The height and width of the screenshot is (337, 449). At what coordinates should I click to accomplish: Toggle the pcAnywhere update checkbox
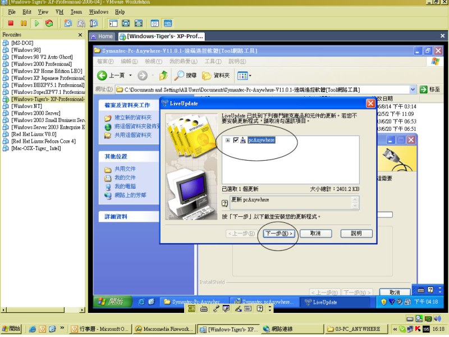[236, 140]
